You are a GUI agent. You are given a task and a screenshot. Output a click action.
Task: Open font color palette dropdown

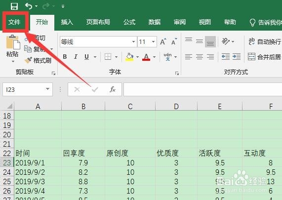coord(154,57)
